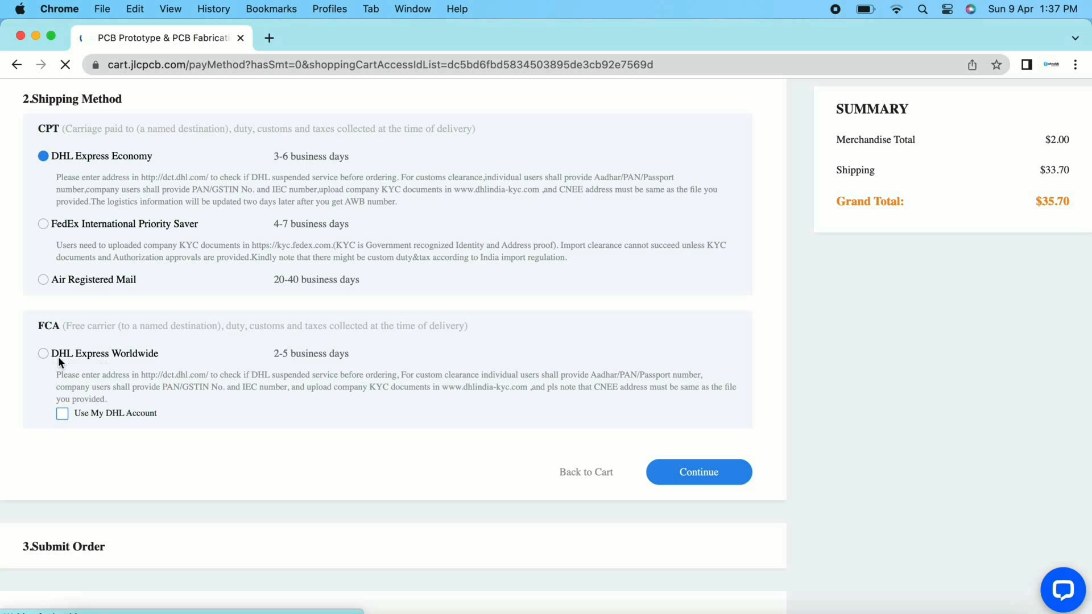Click the CPT shipping terms label

pos(48,128)
